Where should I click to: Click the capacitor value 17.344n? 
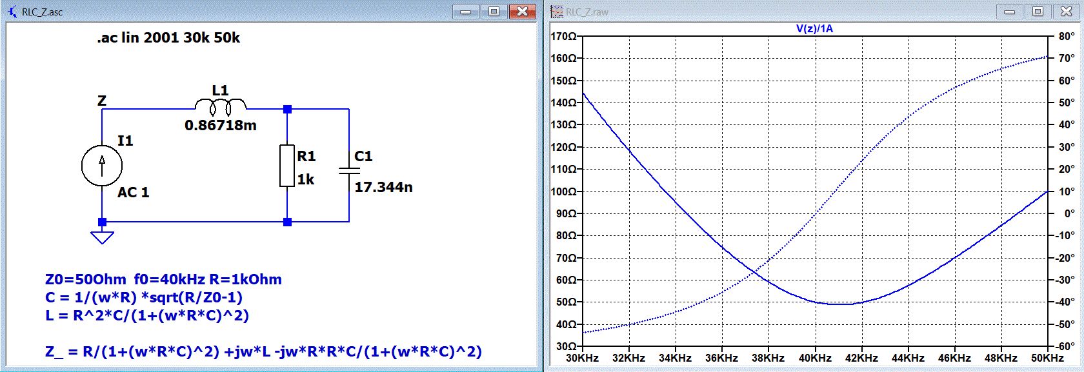(383, 187)
